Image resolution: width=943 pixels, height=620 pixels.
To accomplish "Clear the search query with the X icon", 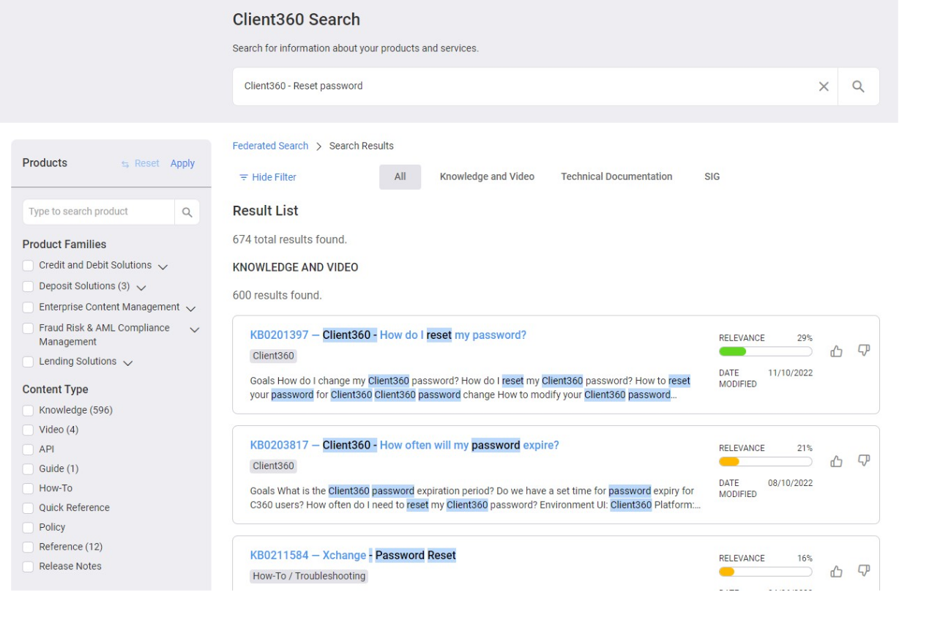I will coord(823,86).
